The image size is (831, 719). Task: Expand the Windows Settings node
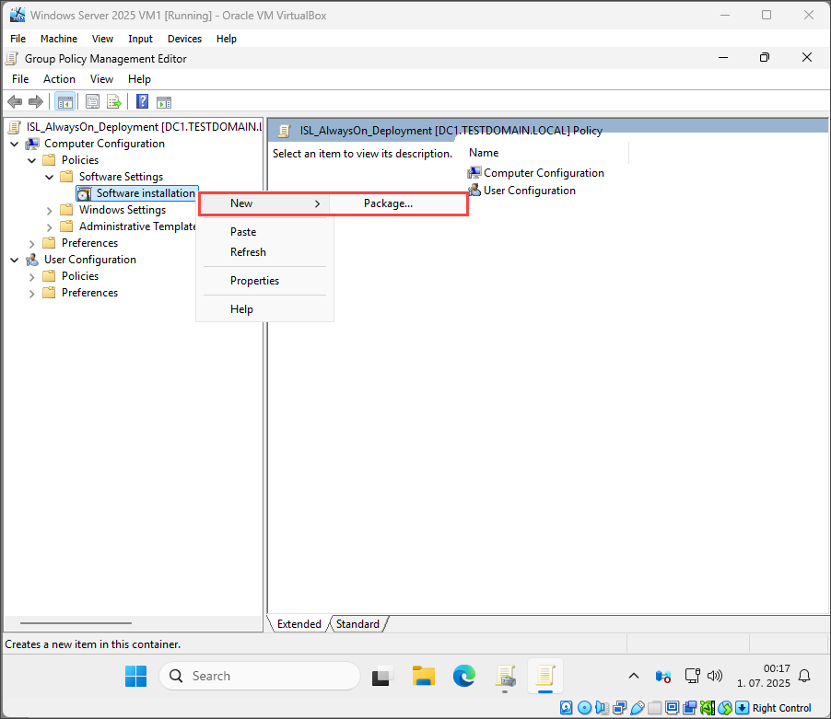tap(49, 211)
